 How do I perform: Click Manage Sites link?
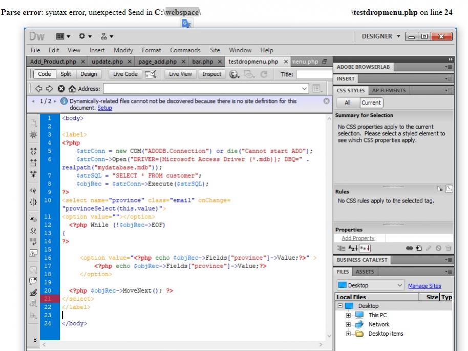[x=424, y=286]
